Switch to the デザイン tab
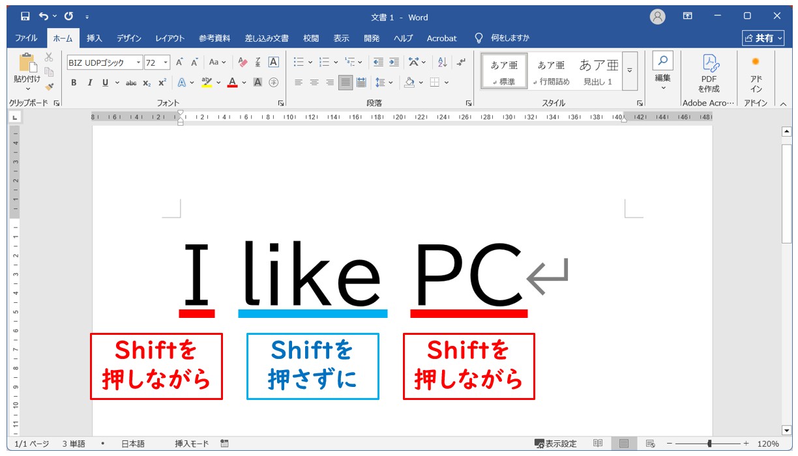The height and width of the screenshot is (456, 798). pyautogui.click(x=129, y=38)
